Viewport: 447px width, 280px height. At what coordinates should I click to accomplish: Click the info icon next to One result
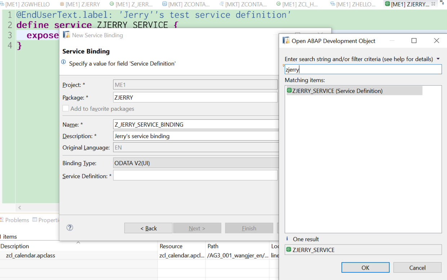tap(287, 239)
